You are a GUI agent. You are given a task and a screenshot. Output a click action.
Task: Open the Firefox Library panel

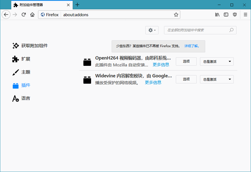point(217,15)
